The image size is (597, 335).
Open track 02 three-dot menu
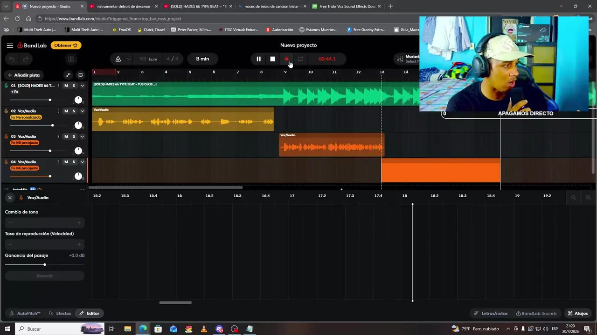pos(58,111)
